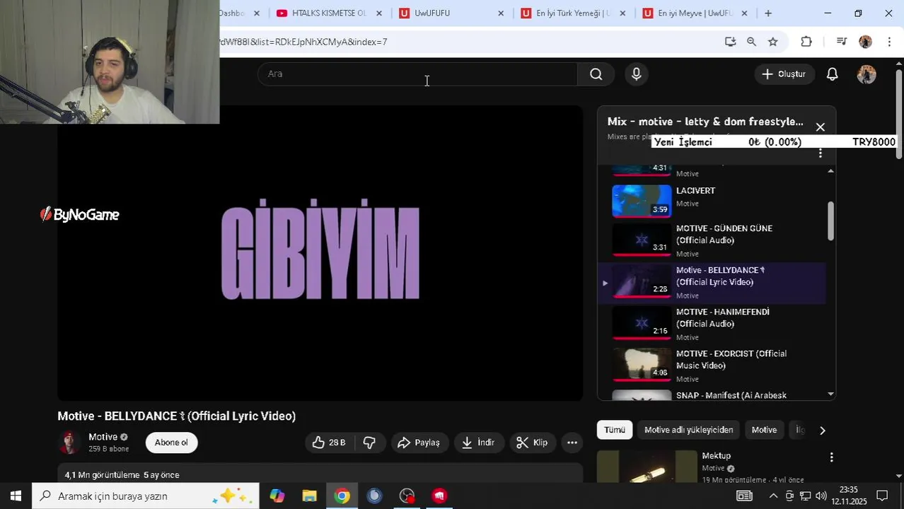Open the red Riot Client taskbar icon
904x509 pixels.
coord(439,496)
